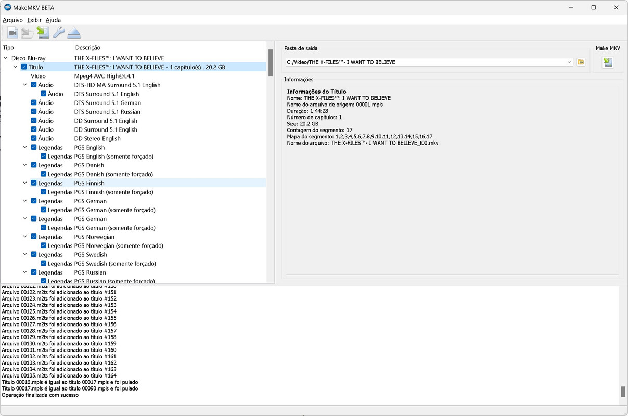The width and height of the screenshot is (628, 416).
Task: Collapse the PGS Russian Legendas node
Action: coord(25,272)
